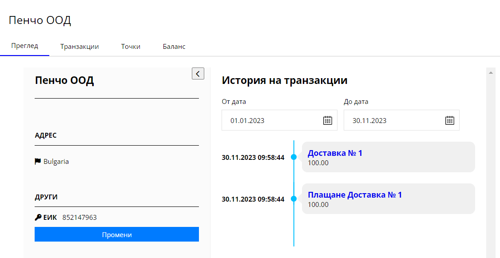The height and width of the screenshot is (258, 500).
Task: Open the Плащане Доставка № 1 link
Action: click(355, 194)
